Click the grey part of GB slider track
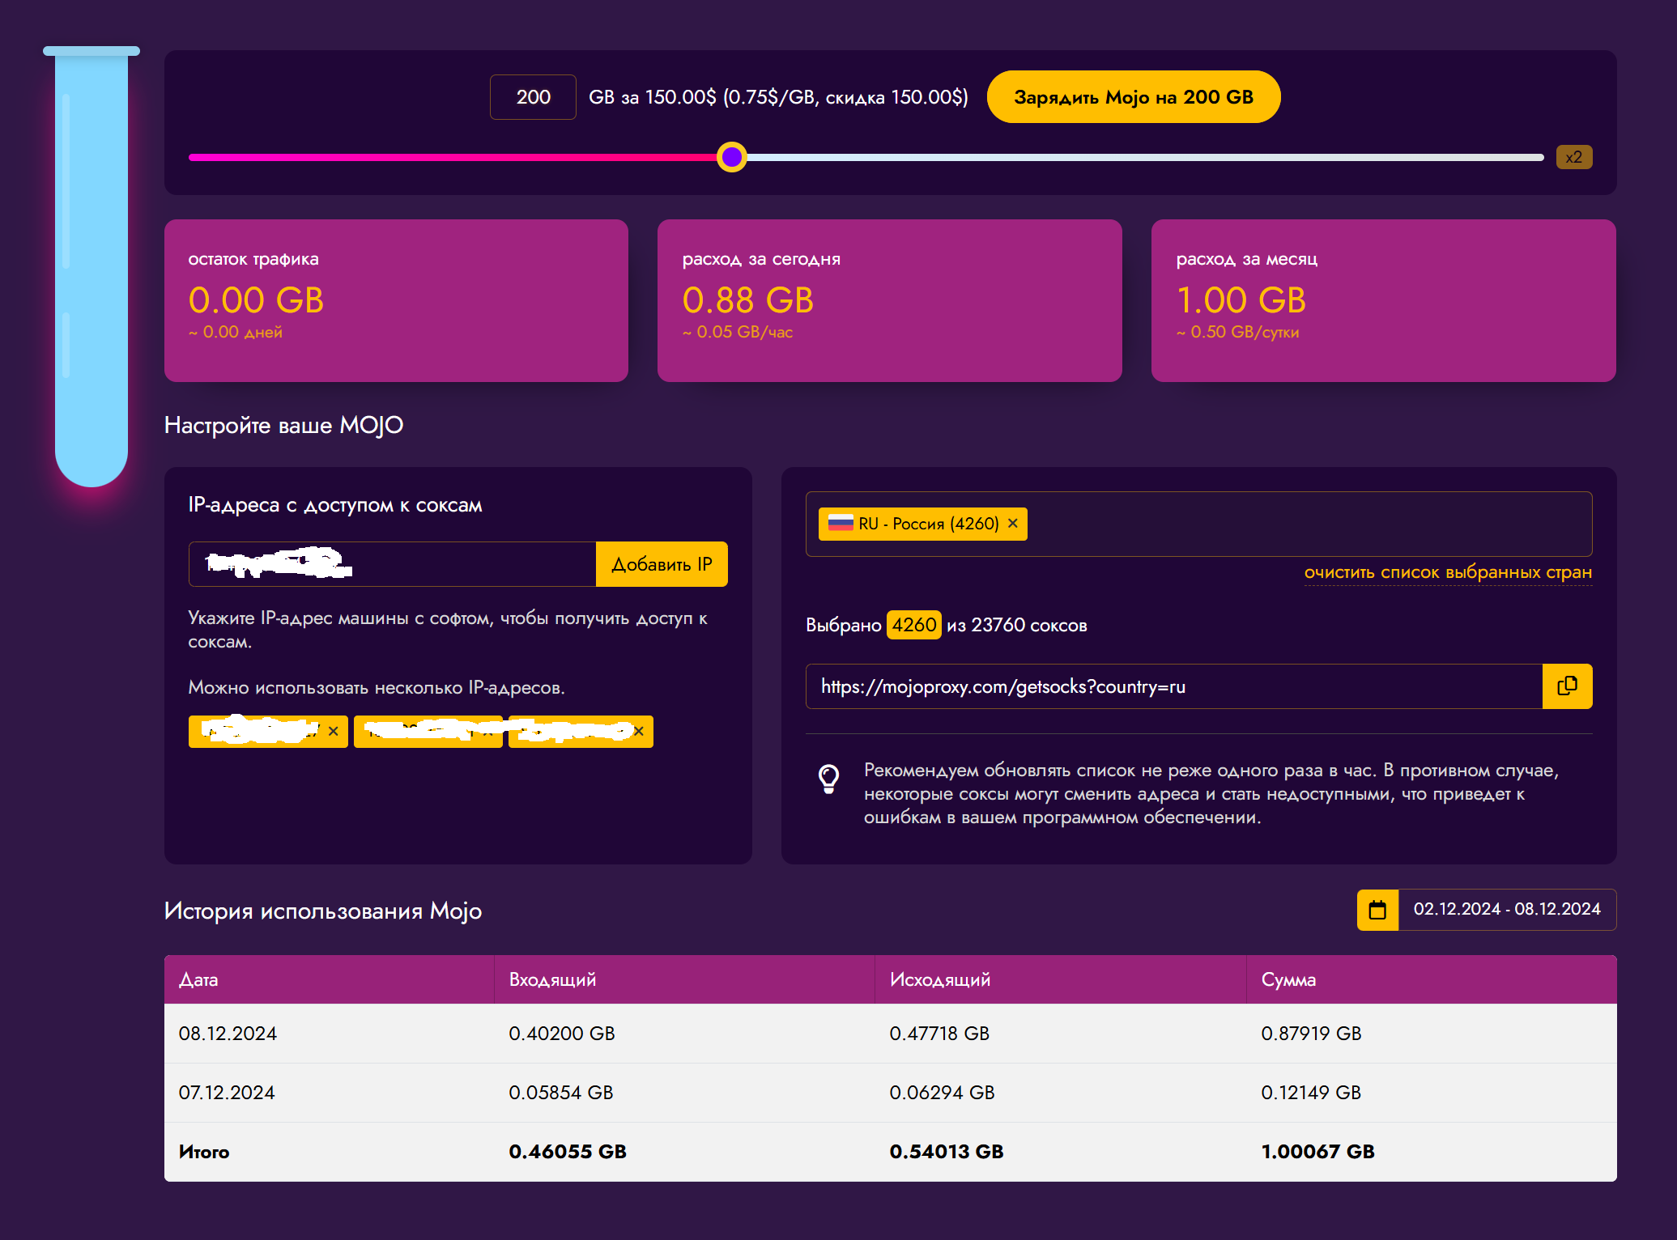 click(1145, 157)
